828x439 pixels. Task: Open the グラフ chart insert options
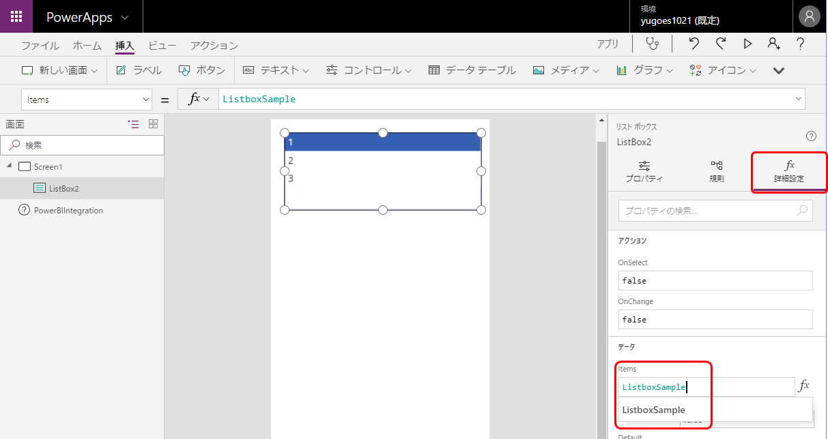(642, 70)
